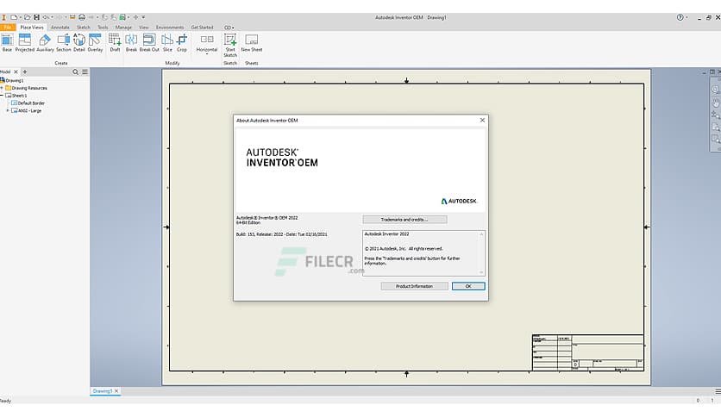Select the Base view tool
The image size is (721, 417).
click(7, 42)
